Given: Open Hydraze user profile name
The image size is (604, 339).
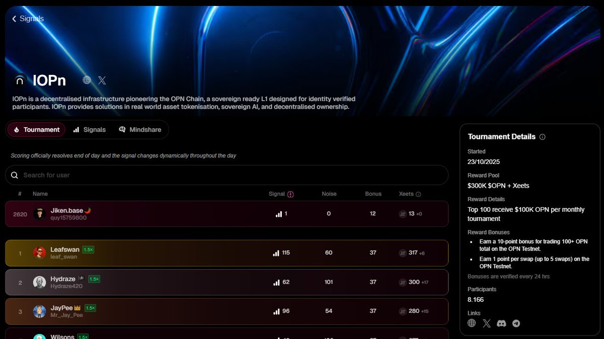Looking at the screenshot, I should tap(63, 279).
